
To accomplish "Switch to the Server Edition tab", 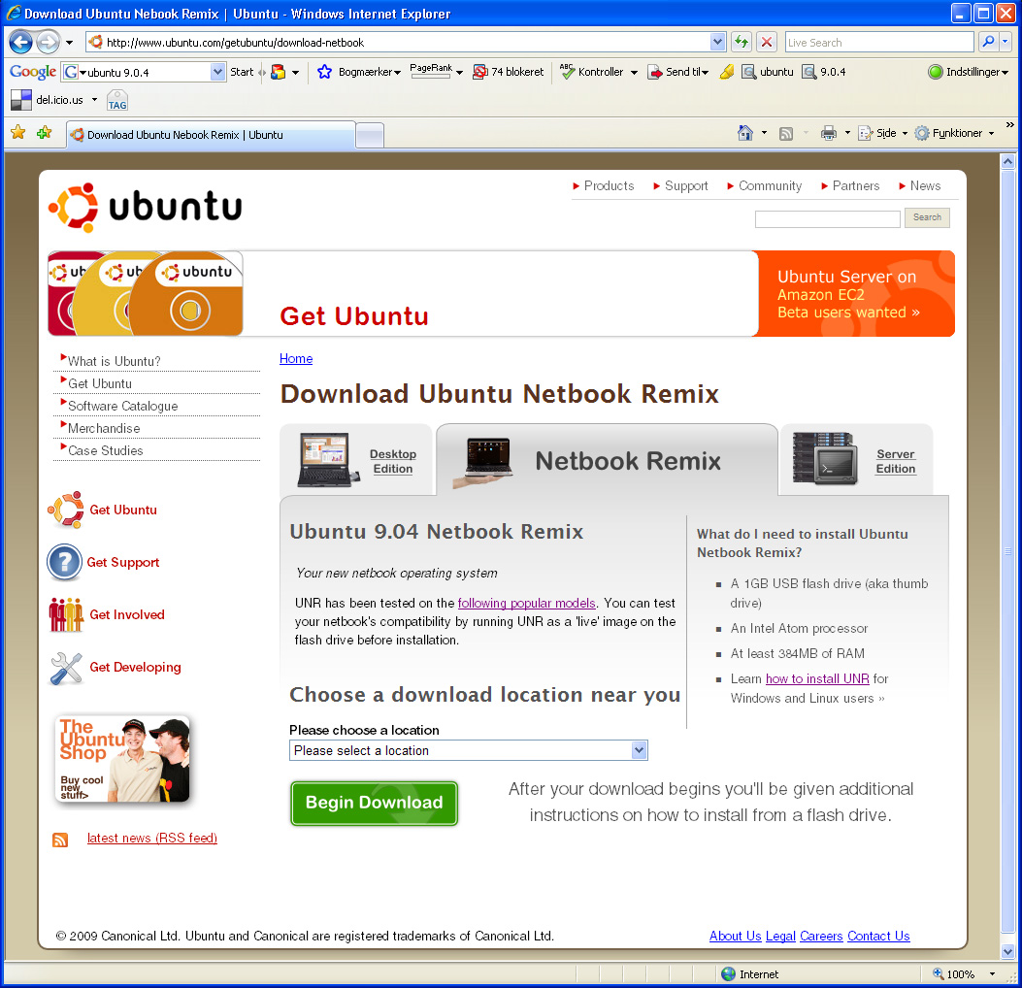I will 857,460.
